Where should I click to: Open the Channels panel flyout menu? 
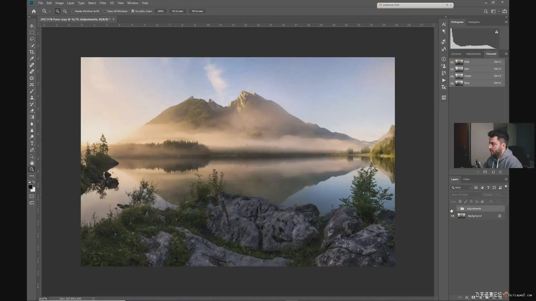point(506,54)
